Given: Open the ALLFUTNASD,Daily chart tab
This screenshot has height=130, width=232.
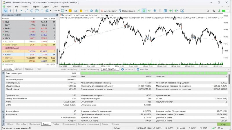Looking at the screenshot, I should 69,69.
